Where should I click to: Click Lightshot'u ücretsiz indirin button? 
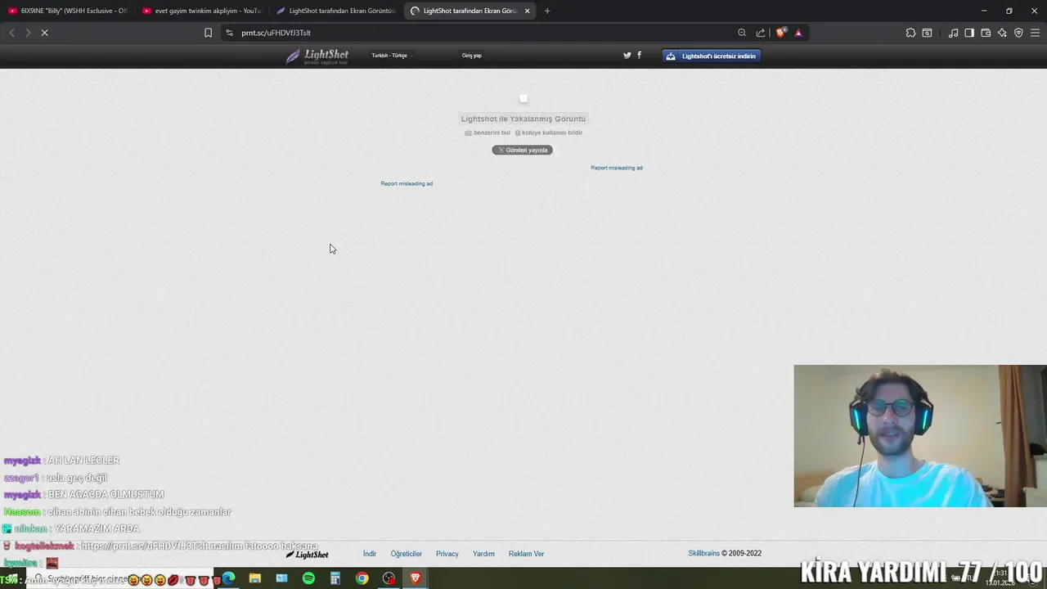coord(712,56)
